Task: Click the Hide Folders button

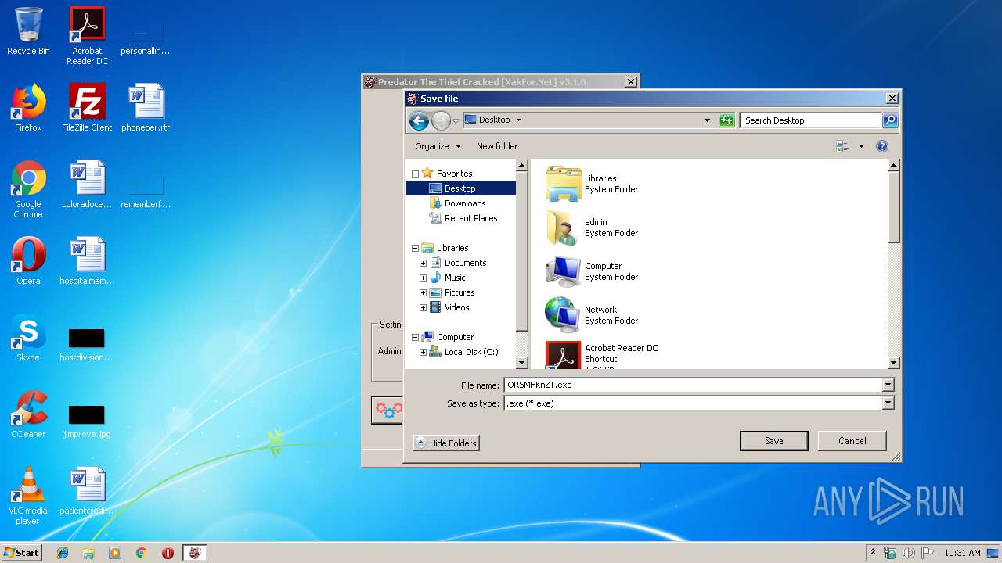Action: (446, 443)
